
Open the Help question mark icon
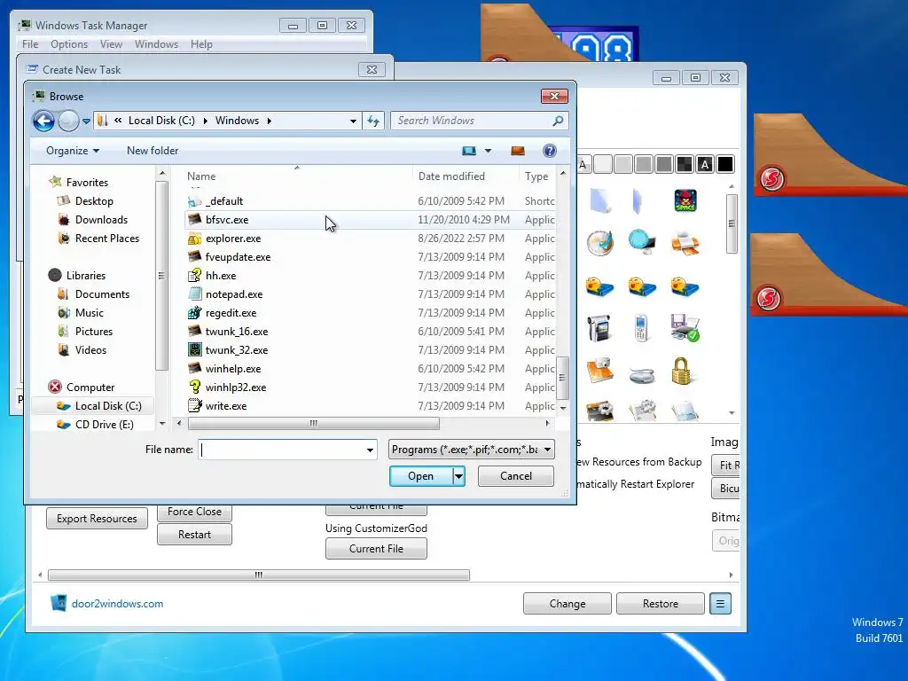(549, 151)
